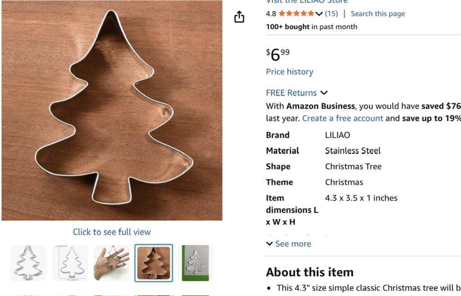Click the share icon beside product image
The height and width of the screenshot is (296, 461).
tap(239, 18)
